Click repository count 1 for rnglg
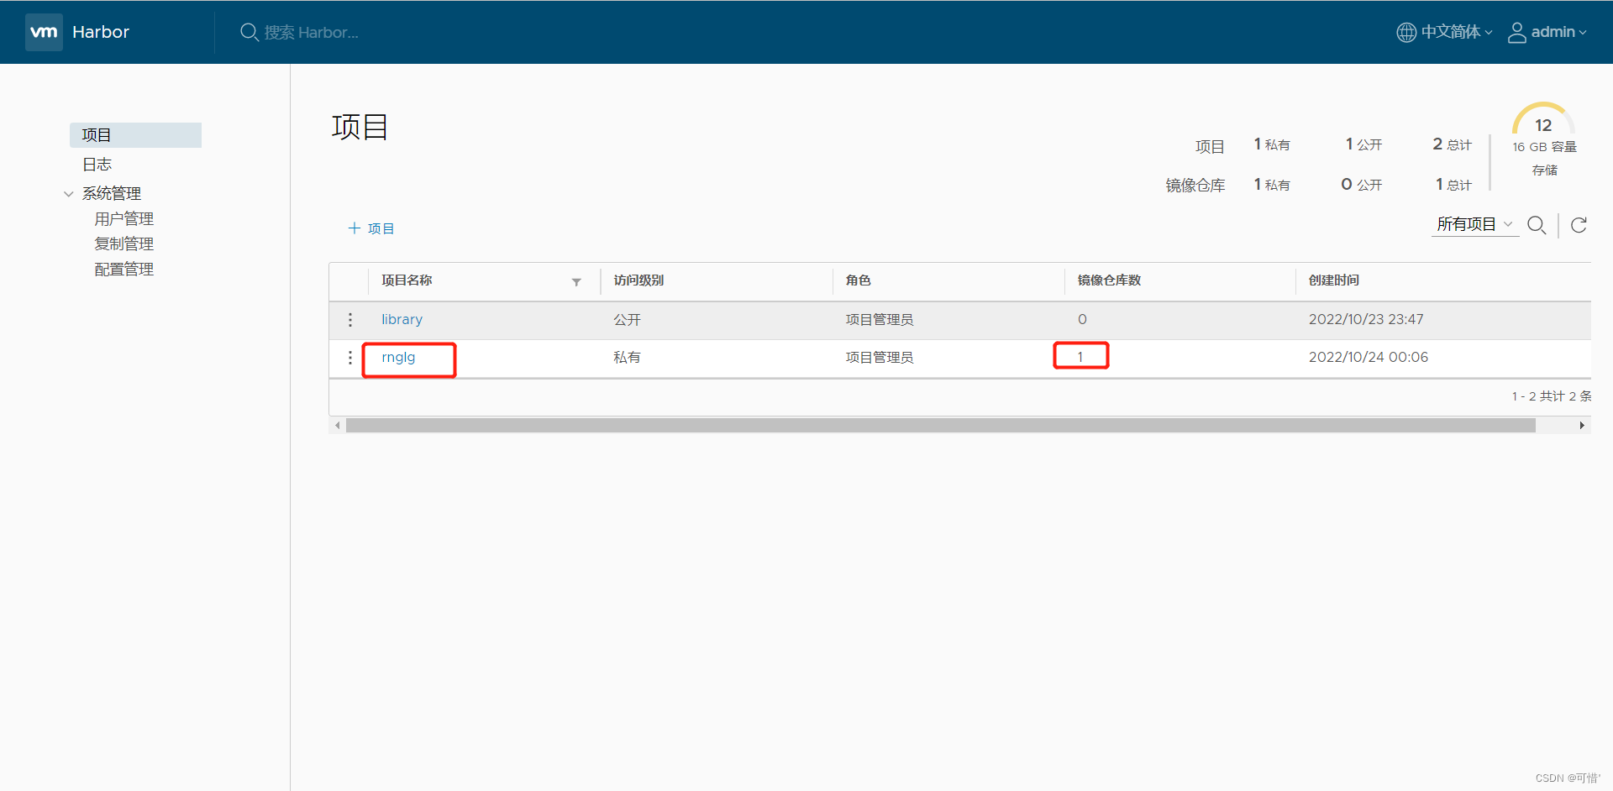The image size is (1613, 791). (x=1080, y=358)
